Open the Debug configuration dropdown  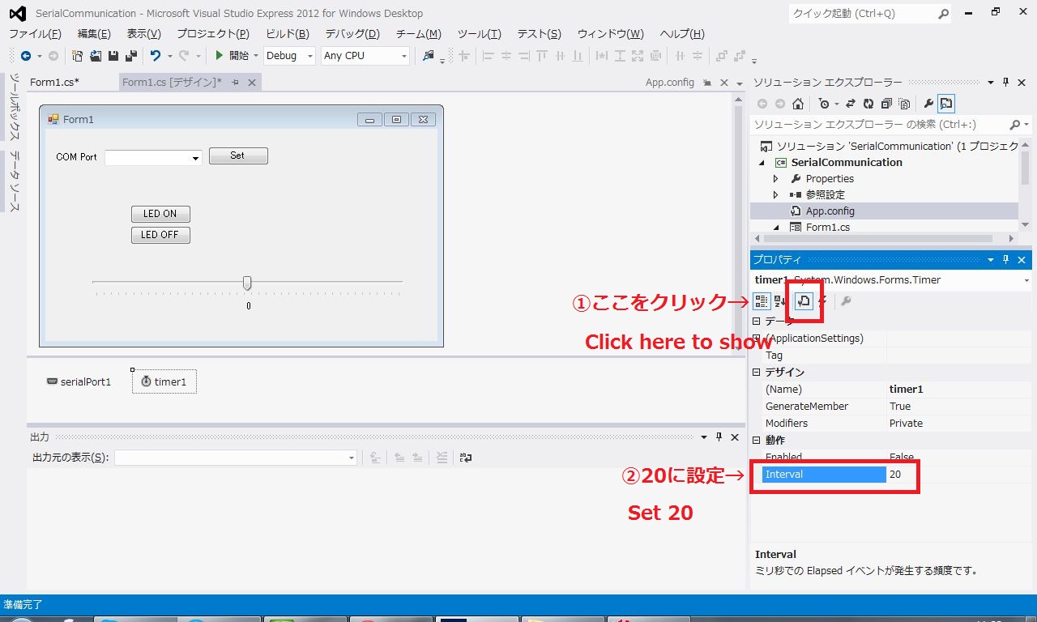tap(289, 56)
